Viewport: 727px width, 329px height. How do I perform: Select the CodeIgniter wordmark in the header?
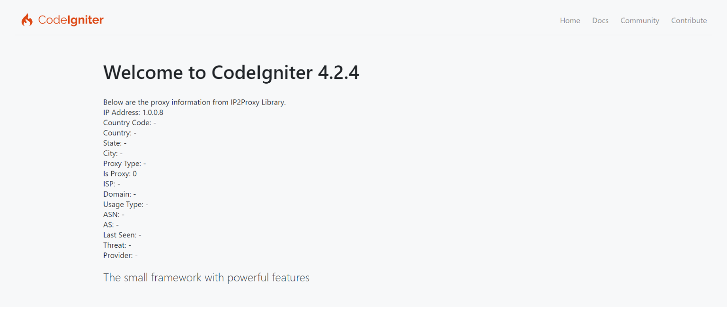pyautogui.click(x=71, y=20)
